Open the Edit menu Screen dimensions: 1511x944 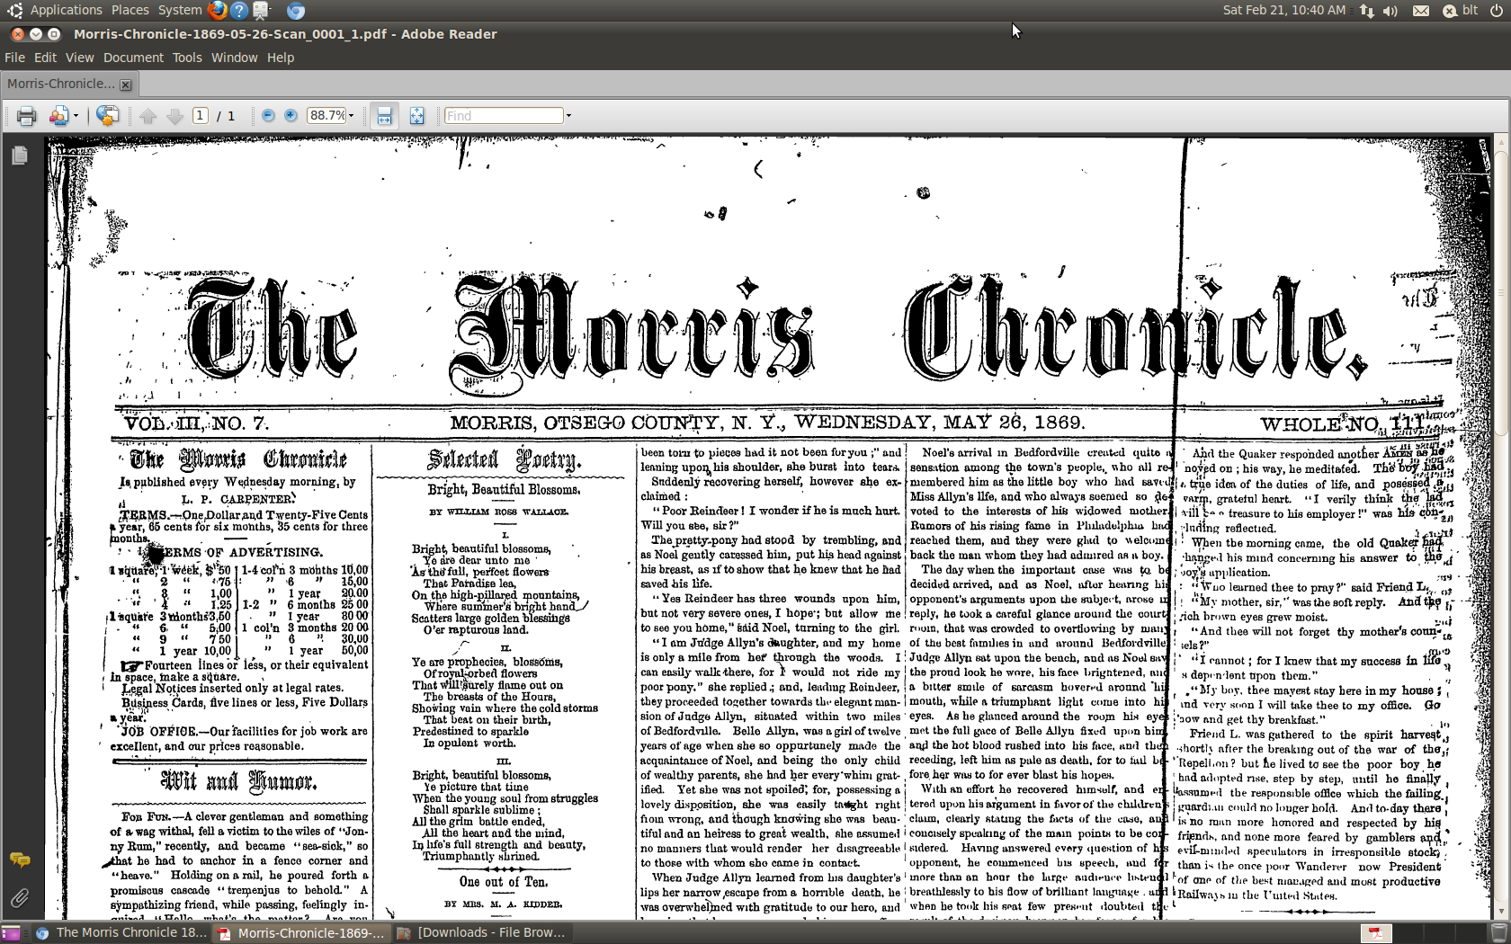tap(45, 58)
